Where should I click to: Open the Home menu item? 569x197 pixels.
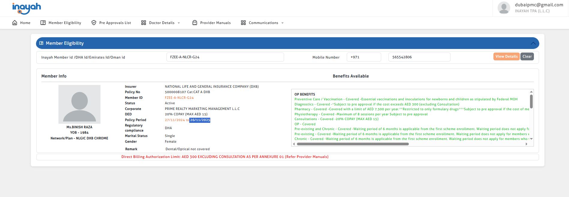tap(25, 23)
